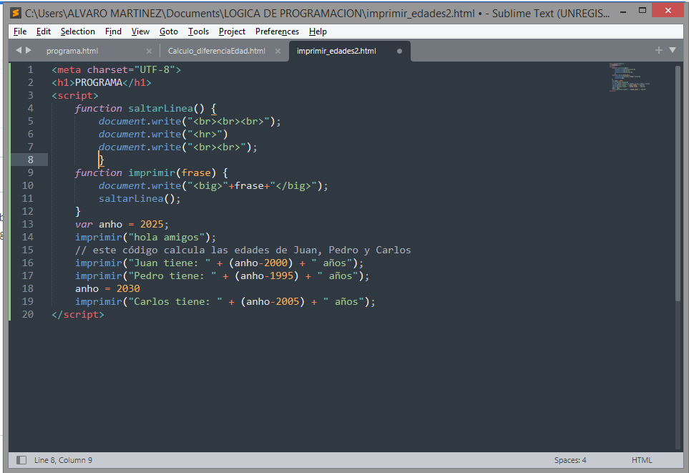Click the Sublime Text logo in title bar
Screen dimensions: 689x473
[x=15, y=13]
